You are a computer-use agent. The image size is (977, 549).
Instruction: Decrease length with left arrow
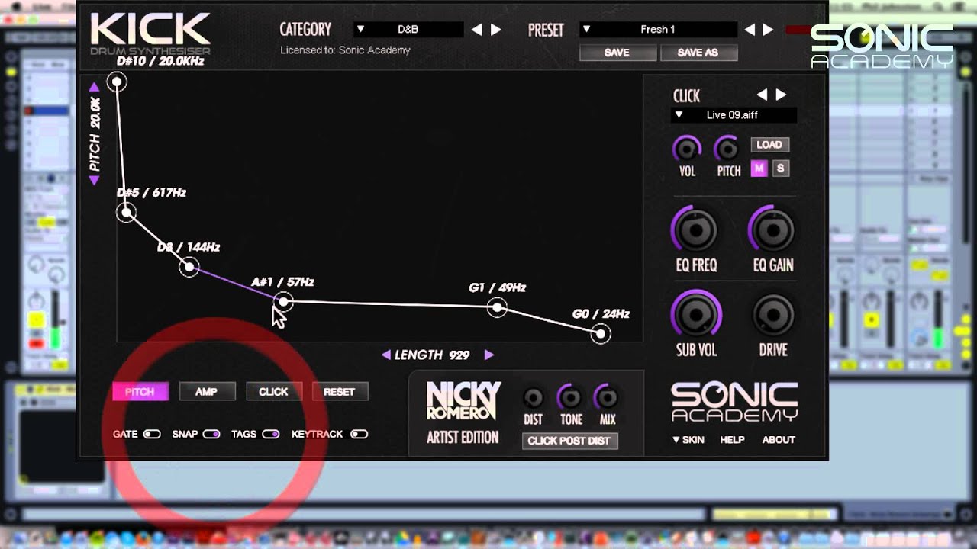(x=386, y=355)
